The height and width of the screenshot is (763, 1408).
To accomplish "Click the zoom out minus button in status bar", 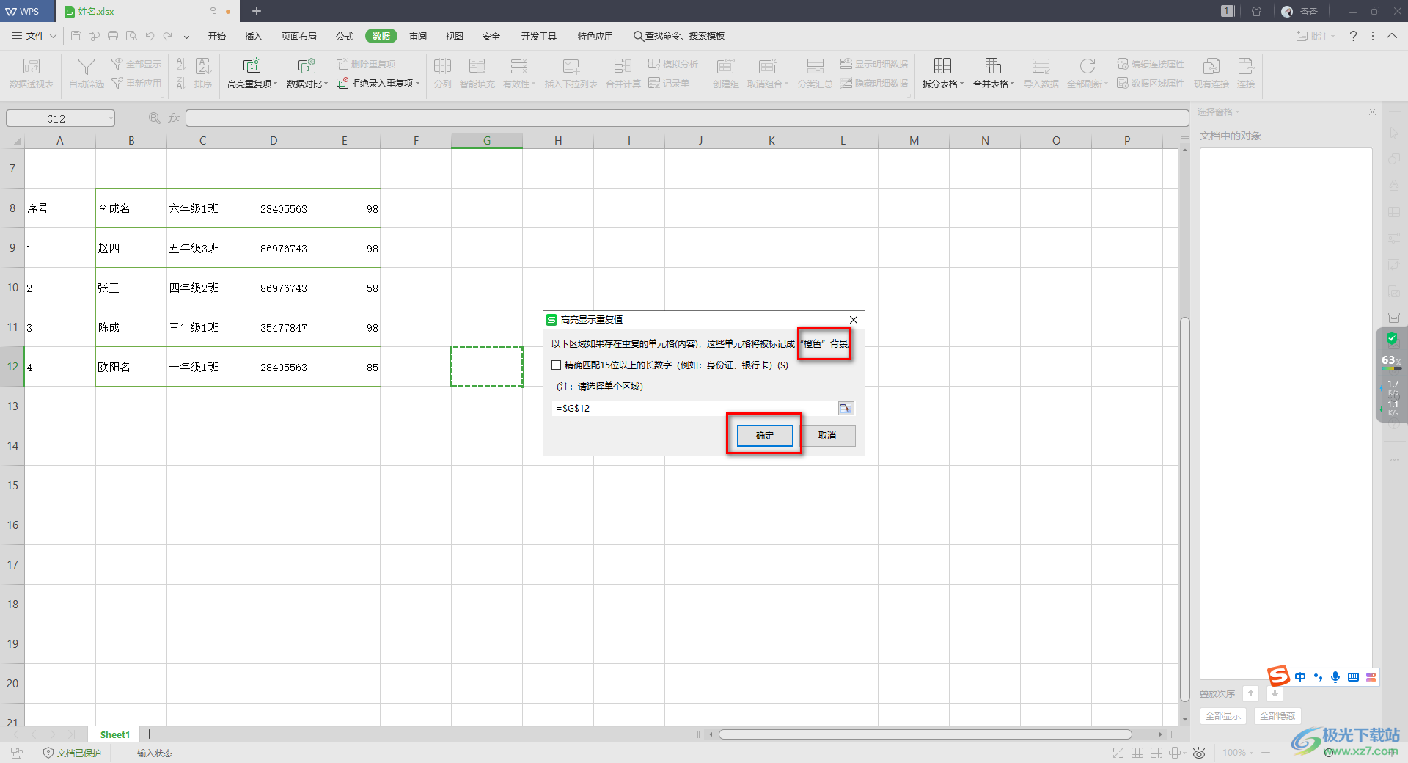I will 1266,753.
